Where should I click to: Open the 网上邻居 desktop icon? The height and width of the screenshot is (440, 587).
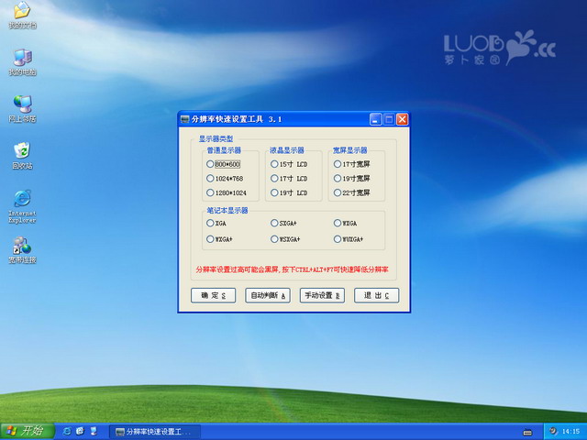[x=22, y=109]
